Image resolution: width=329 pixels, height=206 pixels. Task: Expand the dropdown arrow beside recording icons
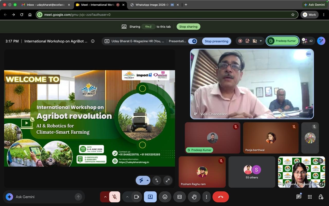click(261, 41)
